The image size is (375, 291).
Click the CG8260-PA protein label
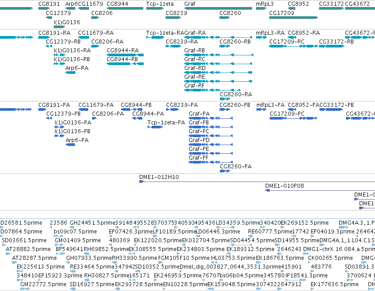click(236, 167)
